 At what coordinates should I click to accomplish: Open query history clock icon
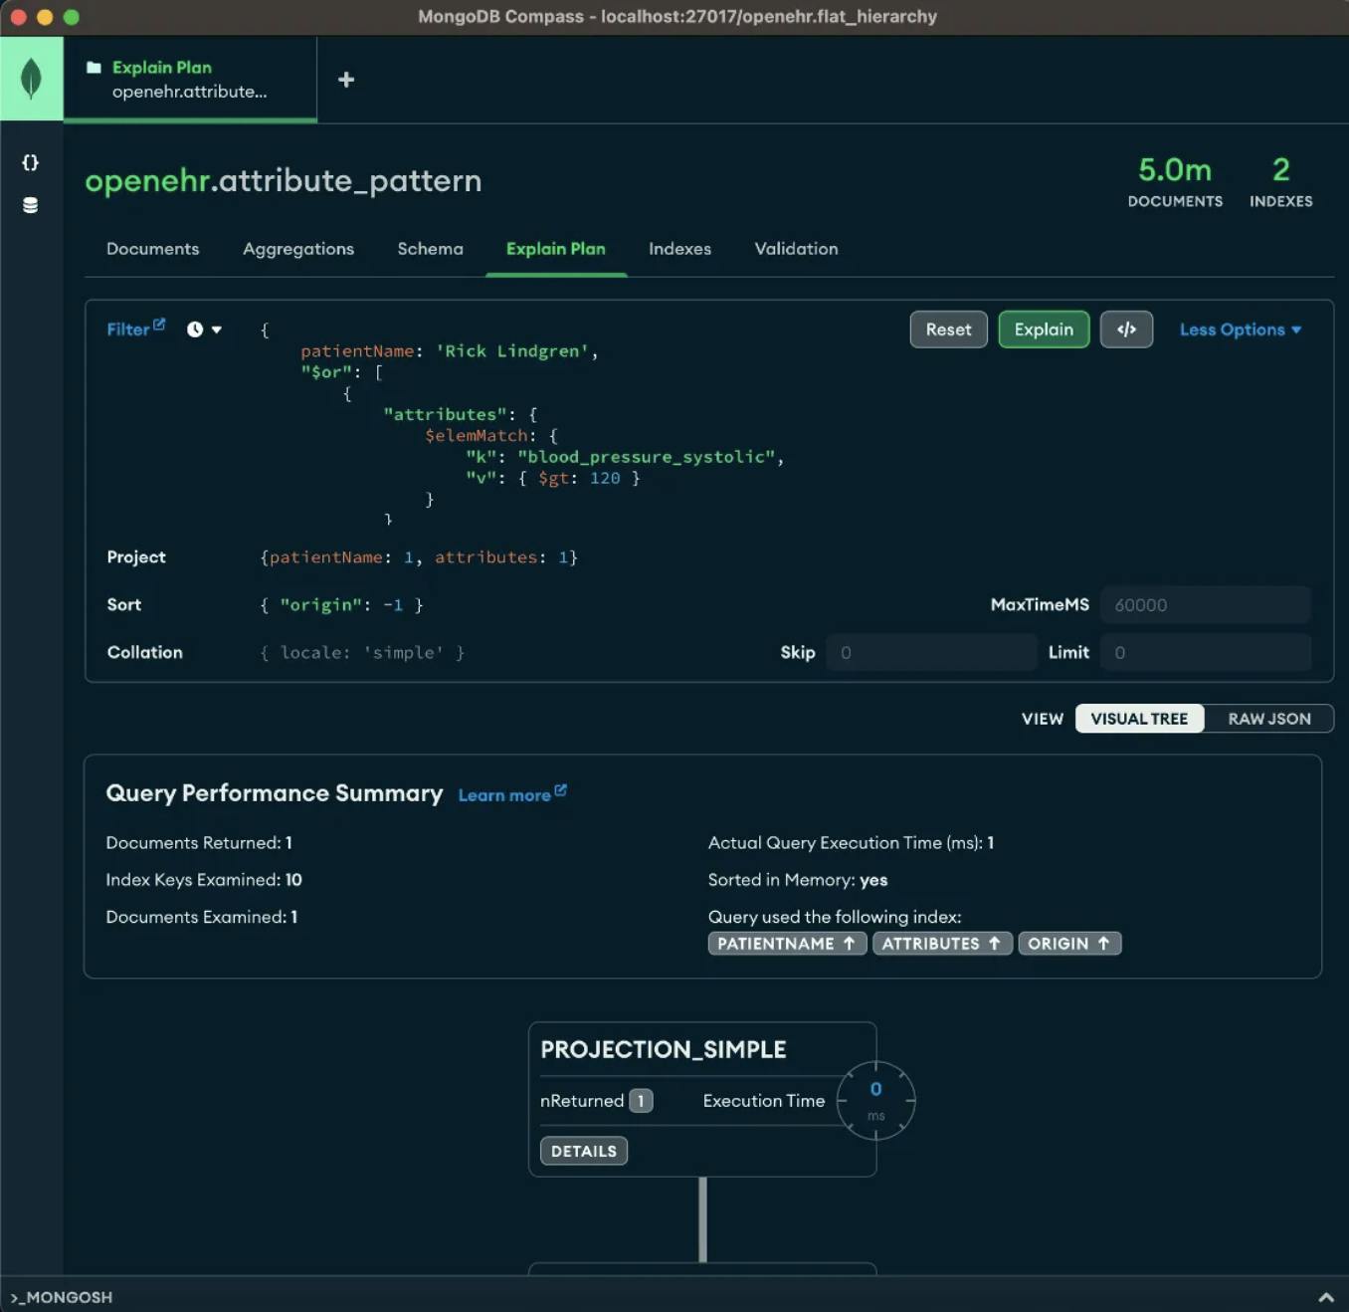tap(195, 329)
